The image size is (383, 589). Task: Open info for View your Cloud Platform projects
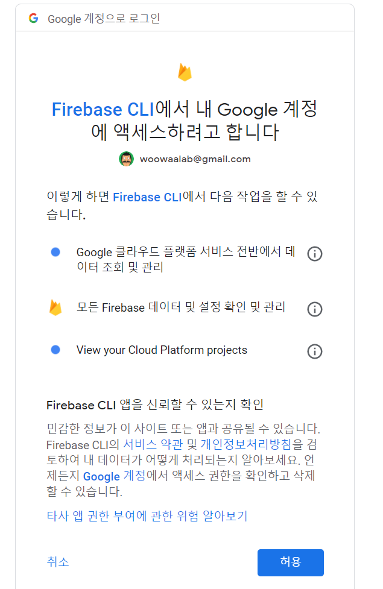pos(315,351)
